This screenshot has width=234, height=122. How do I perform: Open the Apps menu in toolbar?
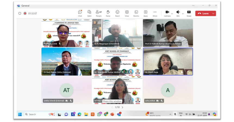[146, 13]
